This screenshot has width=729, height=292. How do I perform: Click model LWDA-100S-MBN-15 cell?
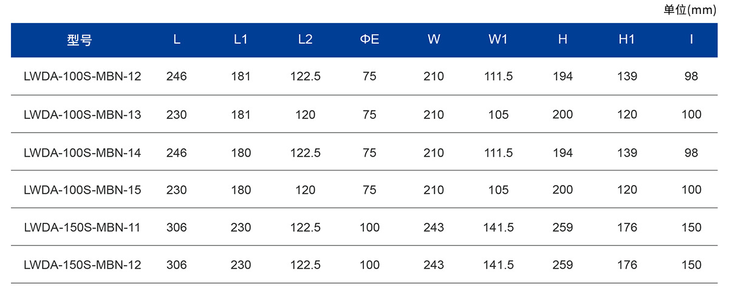83,190
